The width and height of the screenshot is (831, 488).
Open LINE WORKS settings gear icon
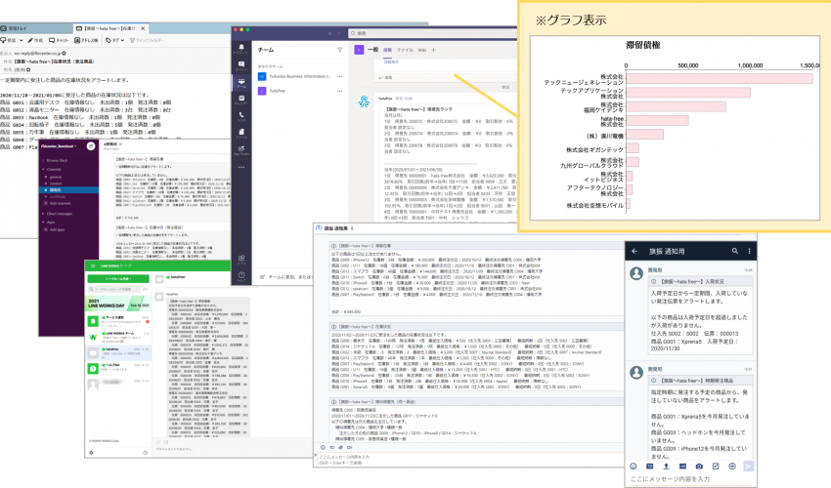coord(91,453)
